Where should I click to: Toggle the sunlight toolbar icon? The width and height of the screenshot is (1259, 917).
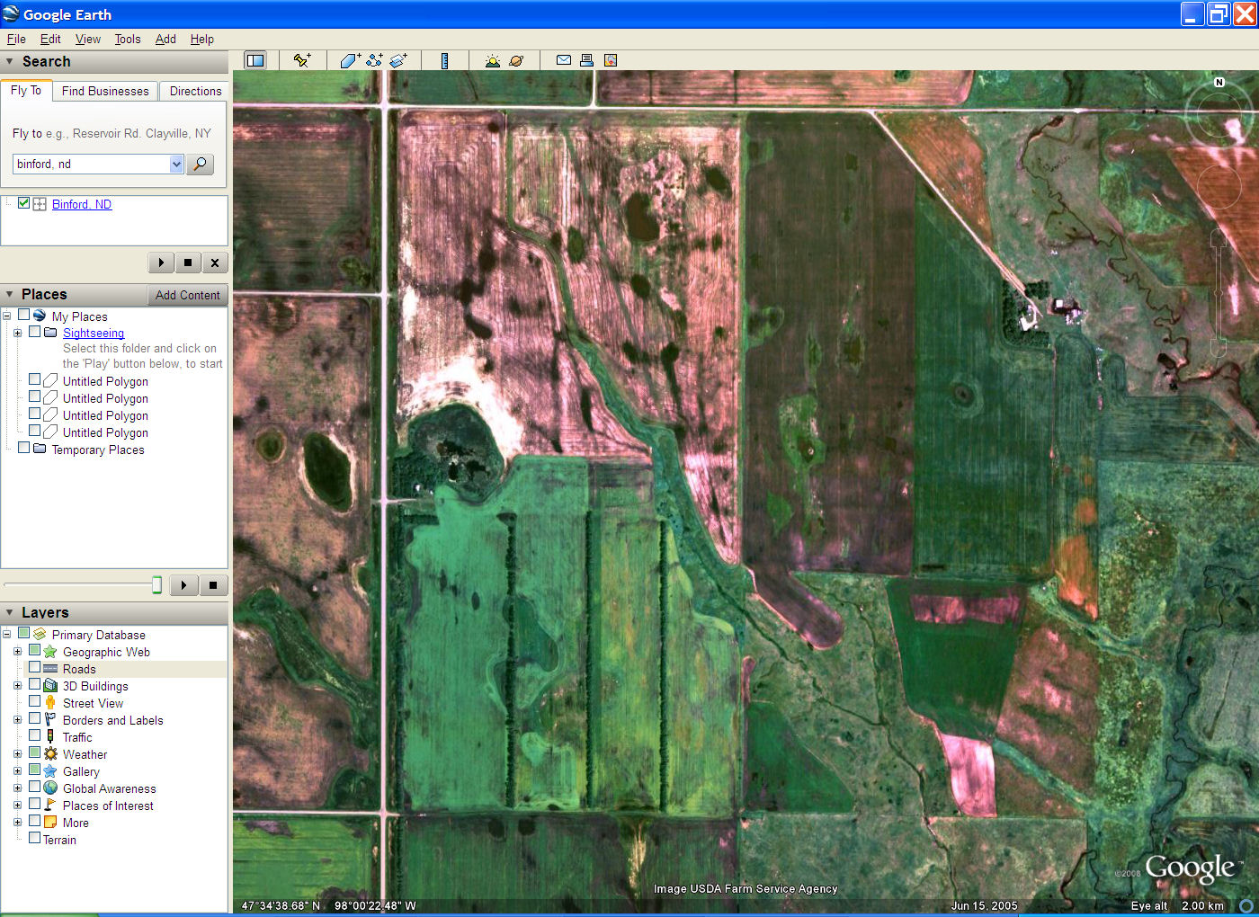tap(492, 60)
